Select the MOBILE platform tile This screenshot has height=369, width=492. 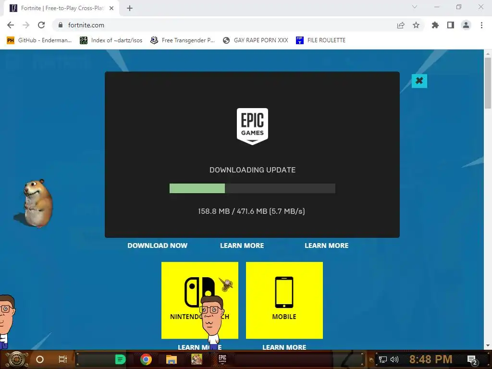[284, 300]
